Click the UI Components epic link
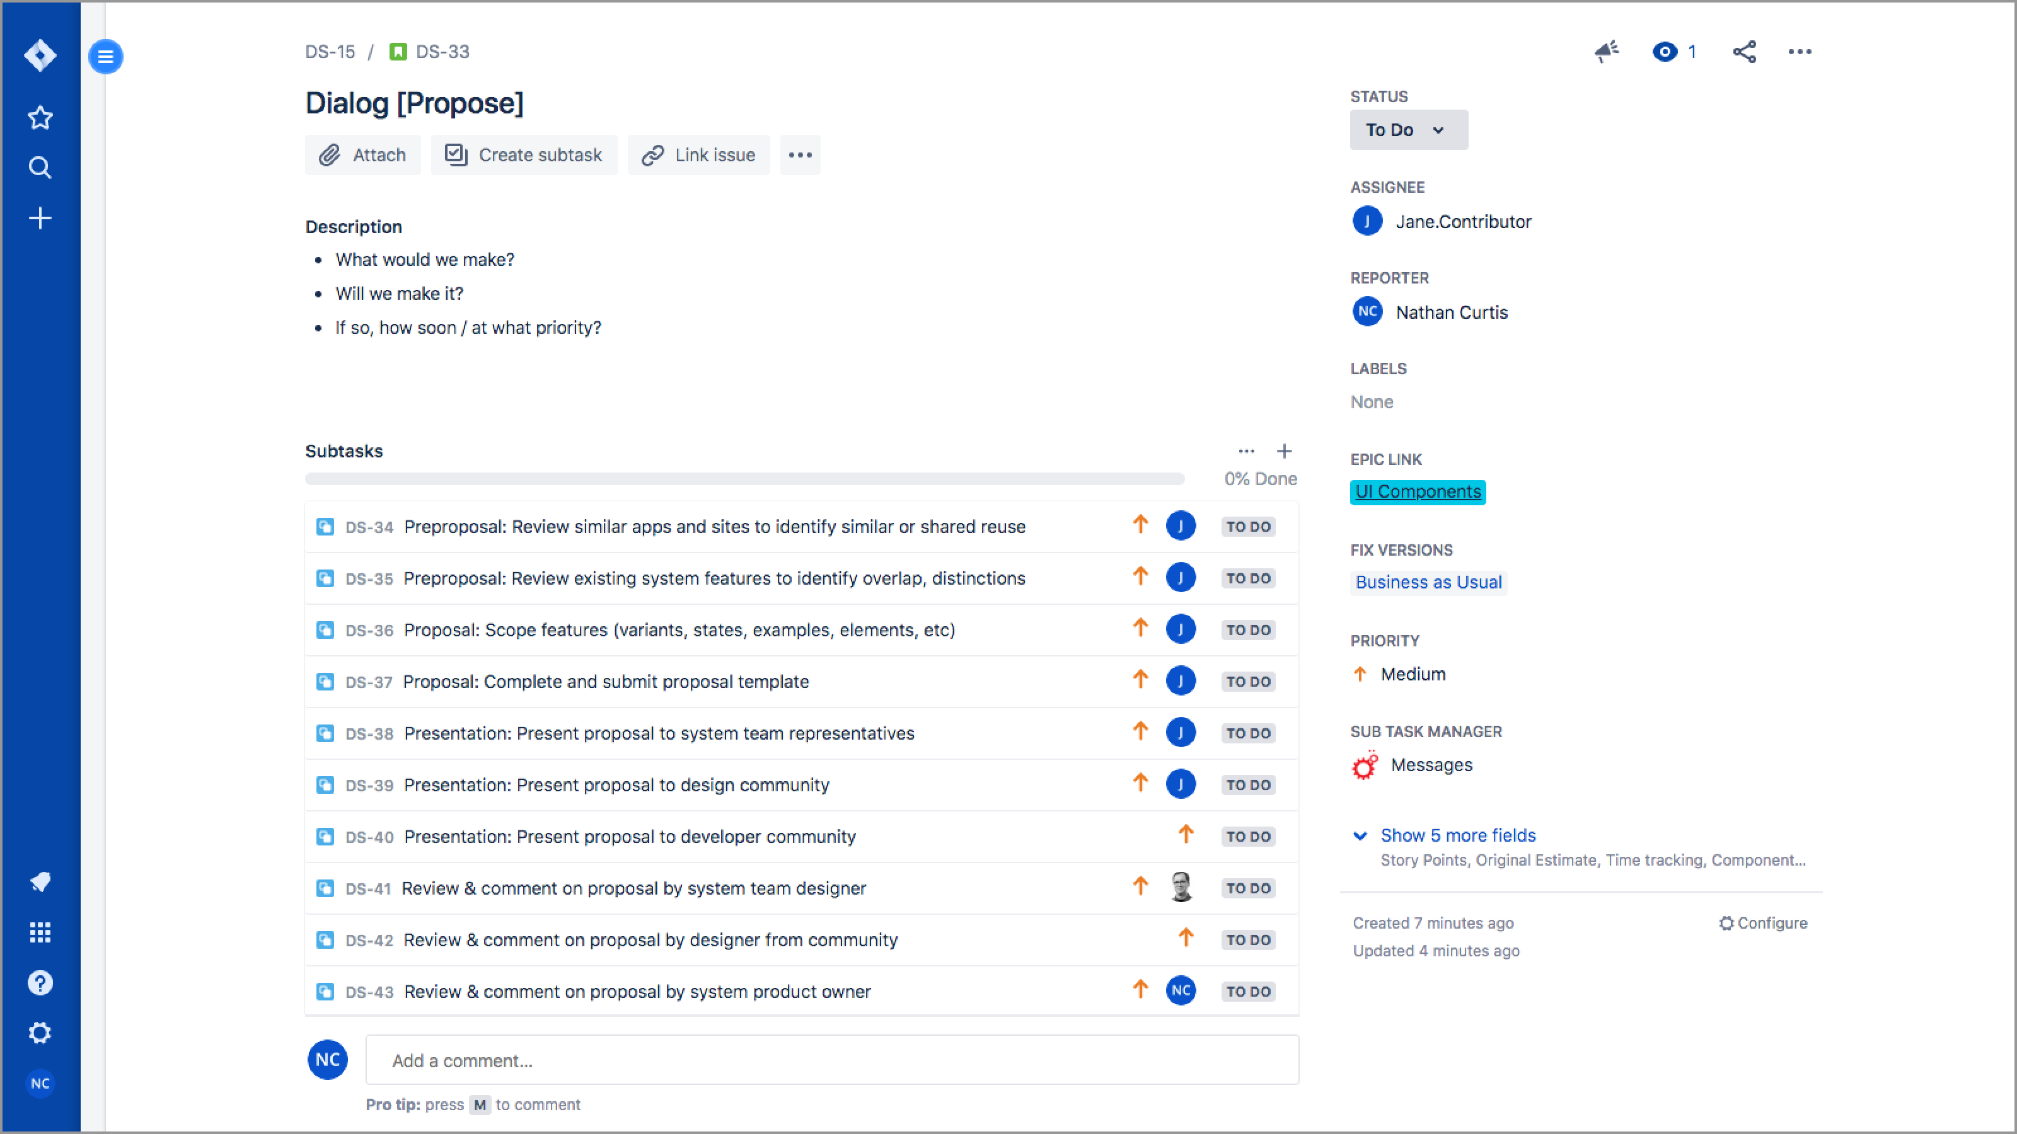 click(x=1417, y=491)
